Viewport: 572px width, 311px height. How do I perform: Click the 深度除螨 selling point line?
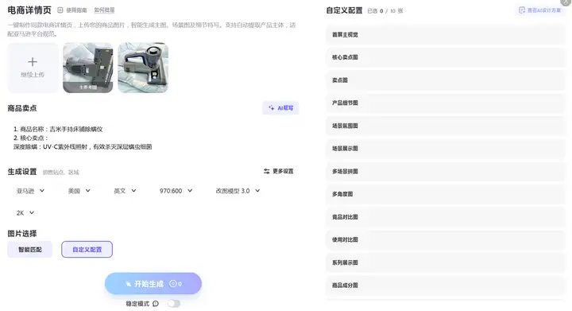(83, 146)
